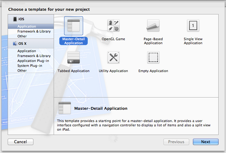Image resolution: width=226 pixels, height=153 pixels.
Task: Click the bold Master-Detail Application description heading
Action: (x=101, y=108)
